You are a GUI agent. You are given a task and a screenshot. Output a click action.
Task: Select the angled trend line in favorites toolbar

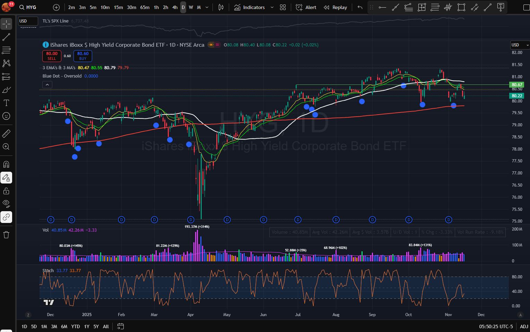(x=396, y=7)
